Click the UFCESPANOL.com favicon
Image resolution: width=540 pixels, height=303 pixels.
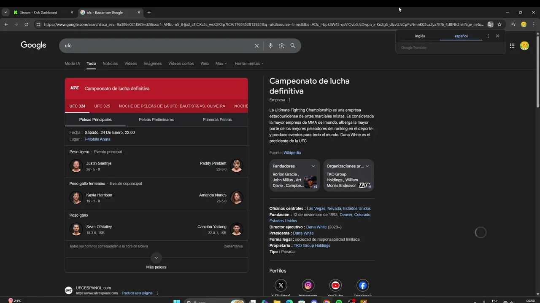[68, 290]
